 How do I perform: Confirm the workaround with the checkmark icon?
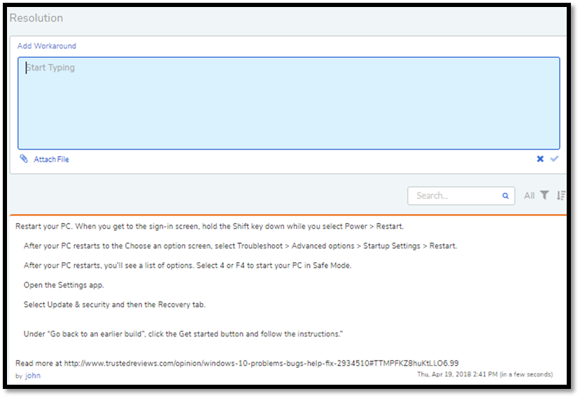coord(554,159)
